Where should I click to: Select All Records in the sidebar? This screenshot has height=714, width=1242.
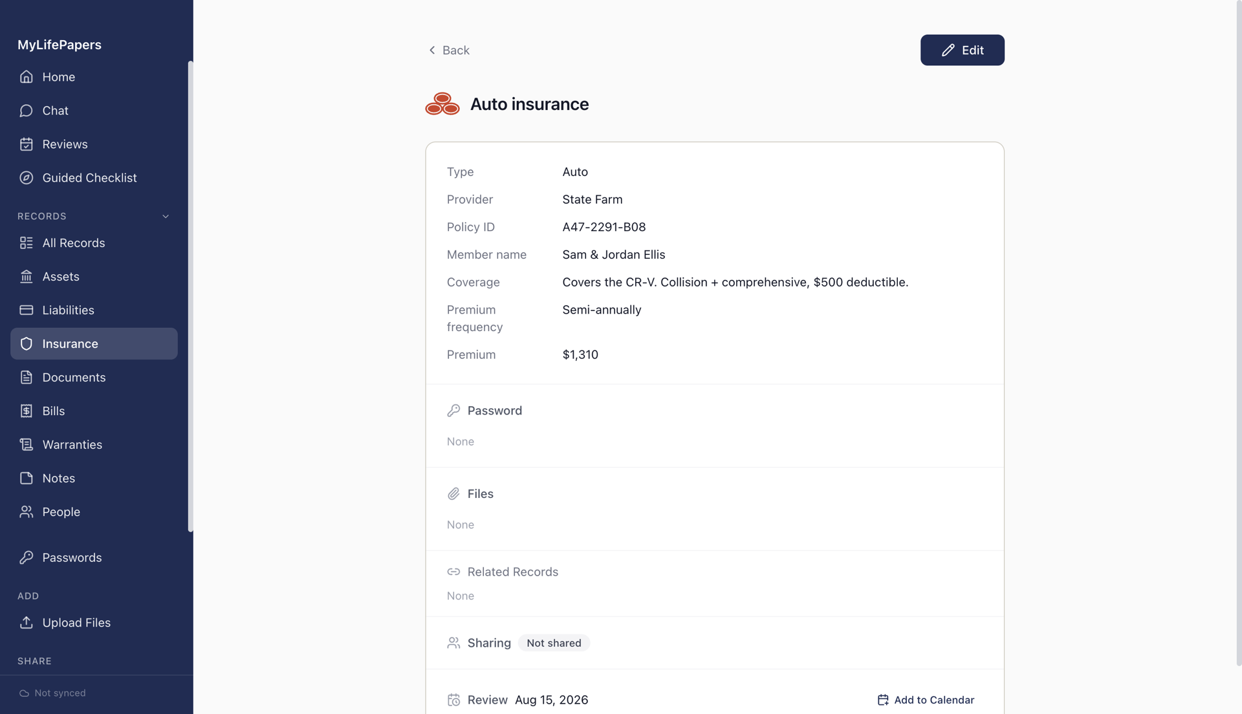coord(94,243)
